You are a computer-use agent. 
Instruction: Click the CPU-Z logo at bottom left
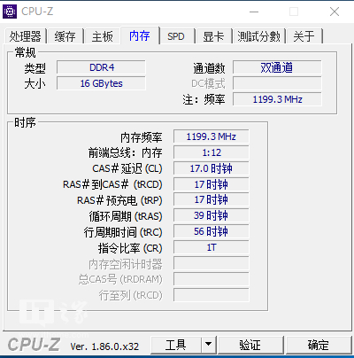click(34, 345)
